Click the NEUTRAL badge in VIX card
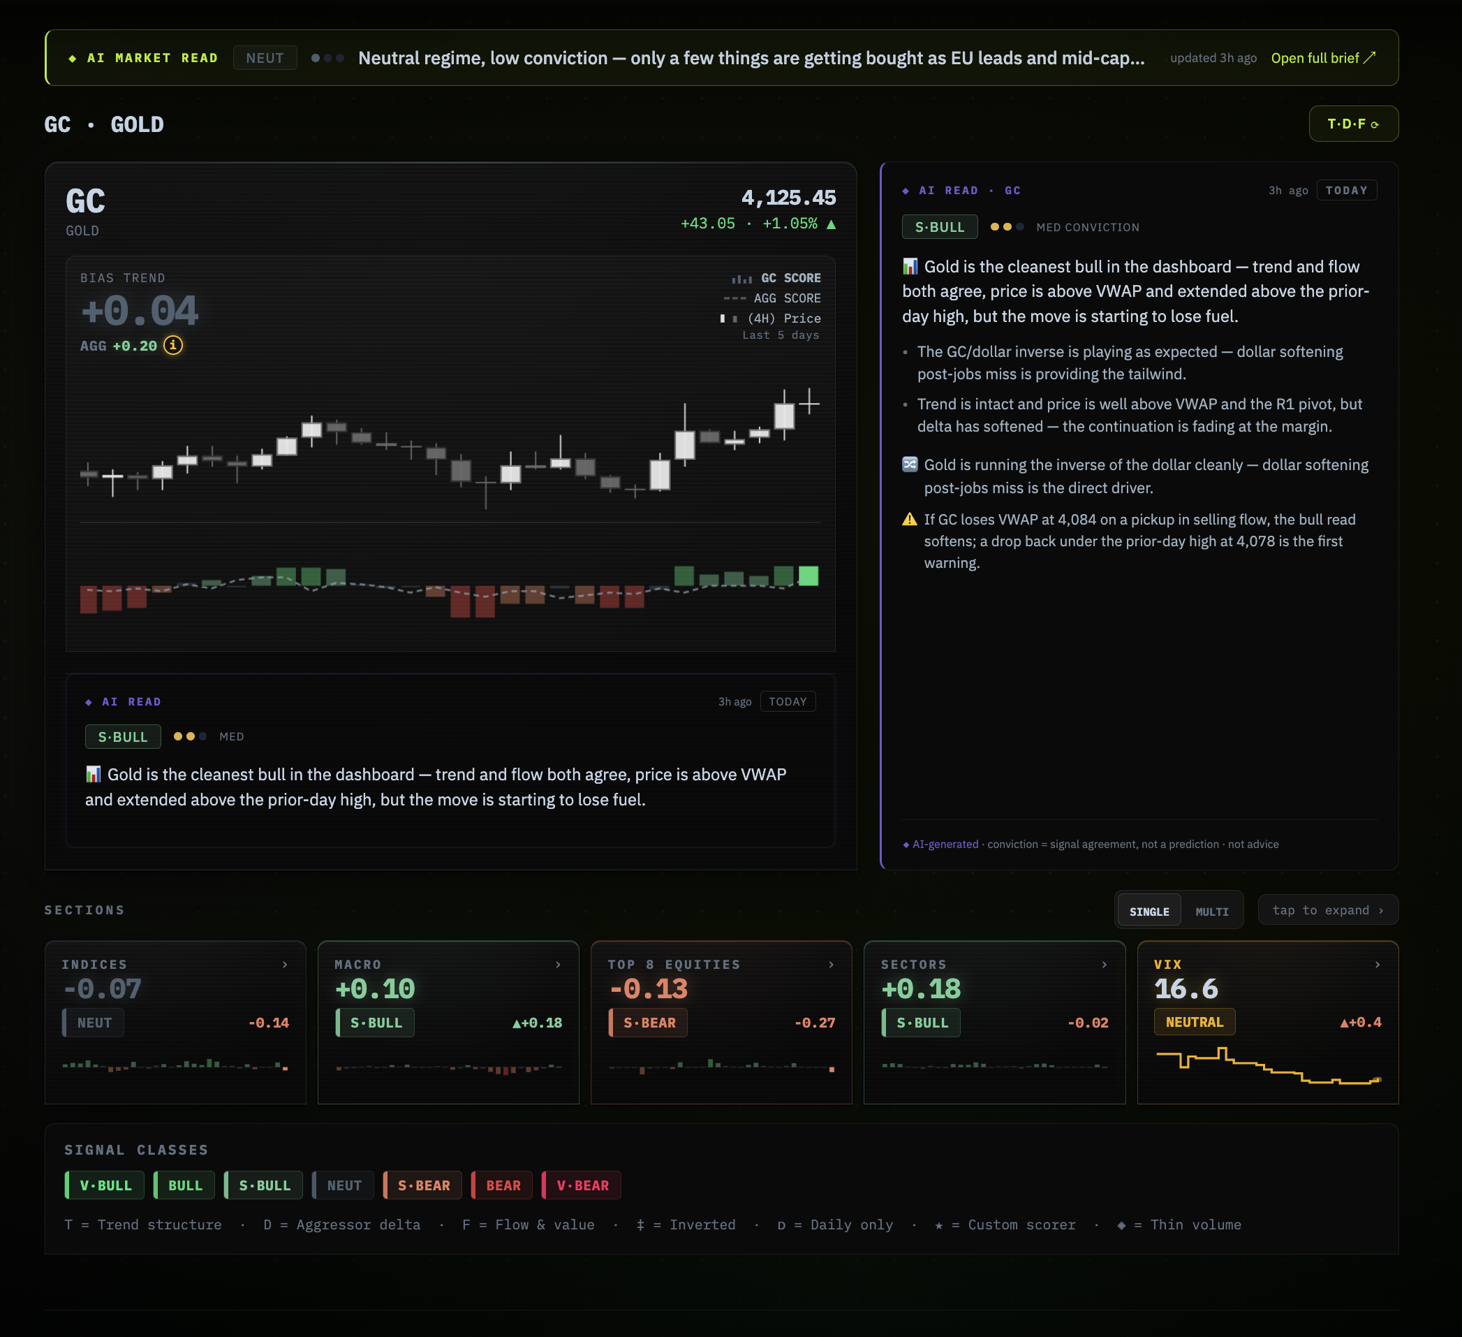The height and width of the screenshot is (1337, 1462). tap(1195, 1022)
